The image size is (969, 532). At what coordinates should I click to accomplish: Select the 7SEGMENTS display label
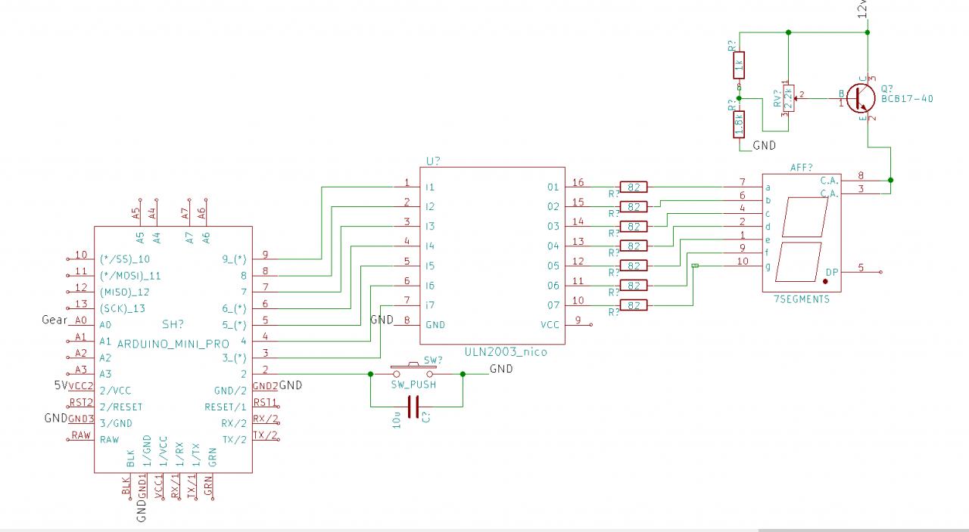[801, 299]
